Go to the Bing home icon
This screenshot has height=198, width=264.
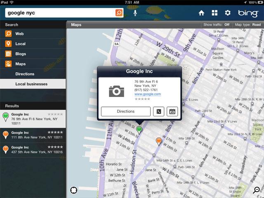click(x=201, y=13)
